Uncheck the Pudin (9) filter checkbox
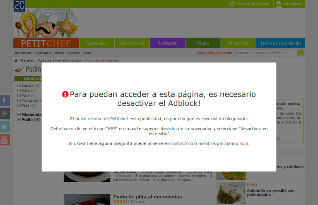This screenshot has width=318, height=205. pyautogui.click(x=19, y=119)
